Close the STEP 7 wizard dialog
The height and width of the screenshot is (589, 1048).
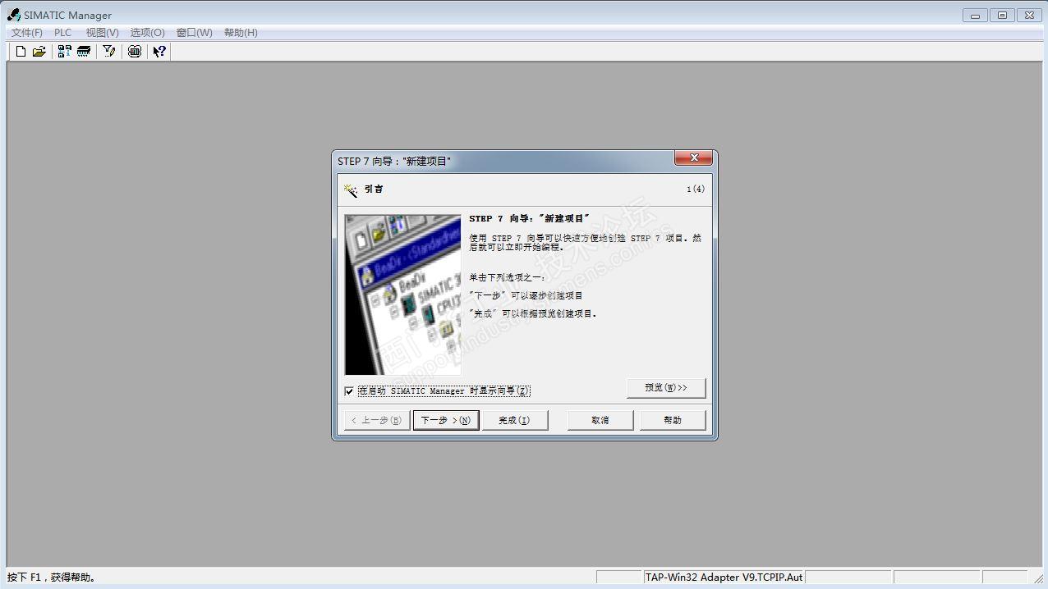pos(693,158)
